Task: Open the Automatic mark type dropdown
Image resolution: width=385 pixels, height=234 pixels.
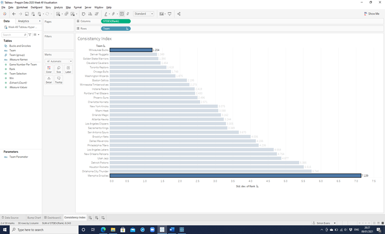Action: (59, 61)
